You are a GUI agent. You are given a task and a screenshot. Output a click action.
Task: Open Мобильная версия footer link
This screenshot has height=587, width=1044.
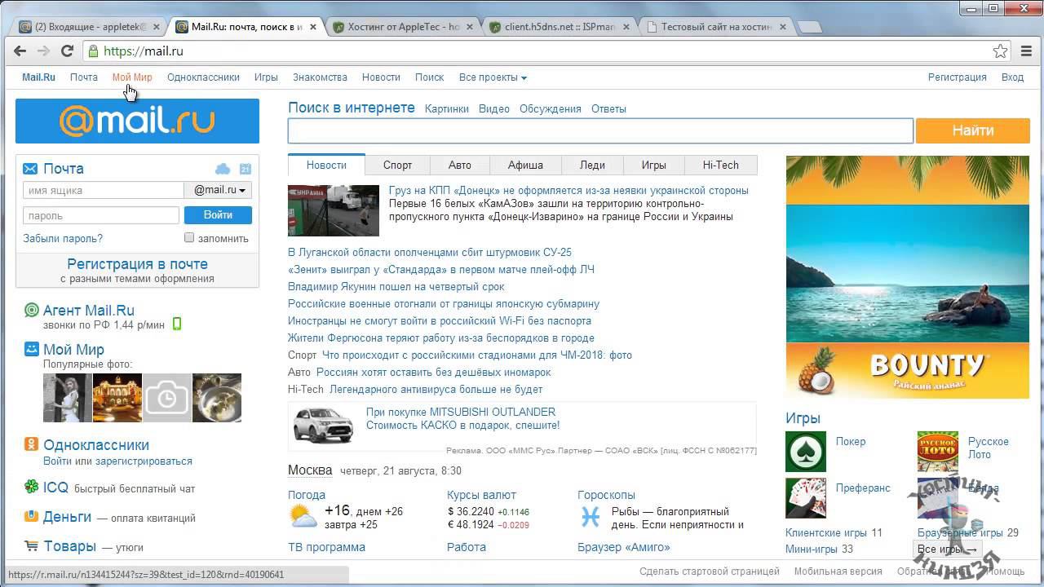click(x=838, y=572)
